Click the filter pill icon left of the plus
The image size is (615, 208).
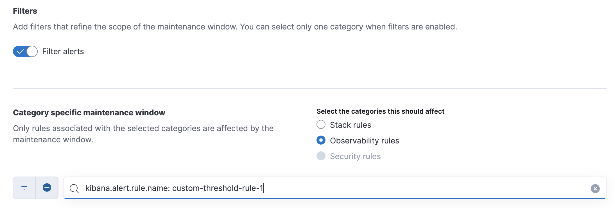24,188
